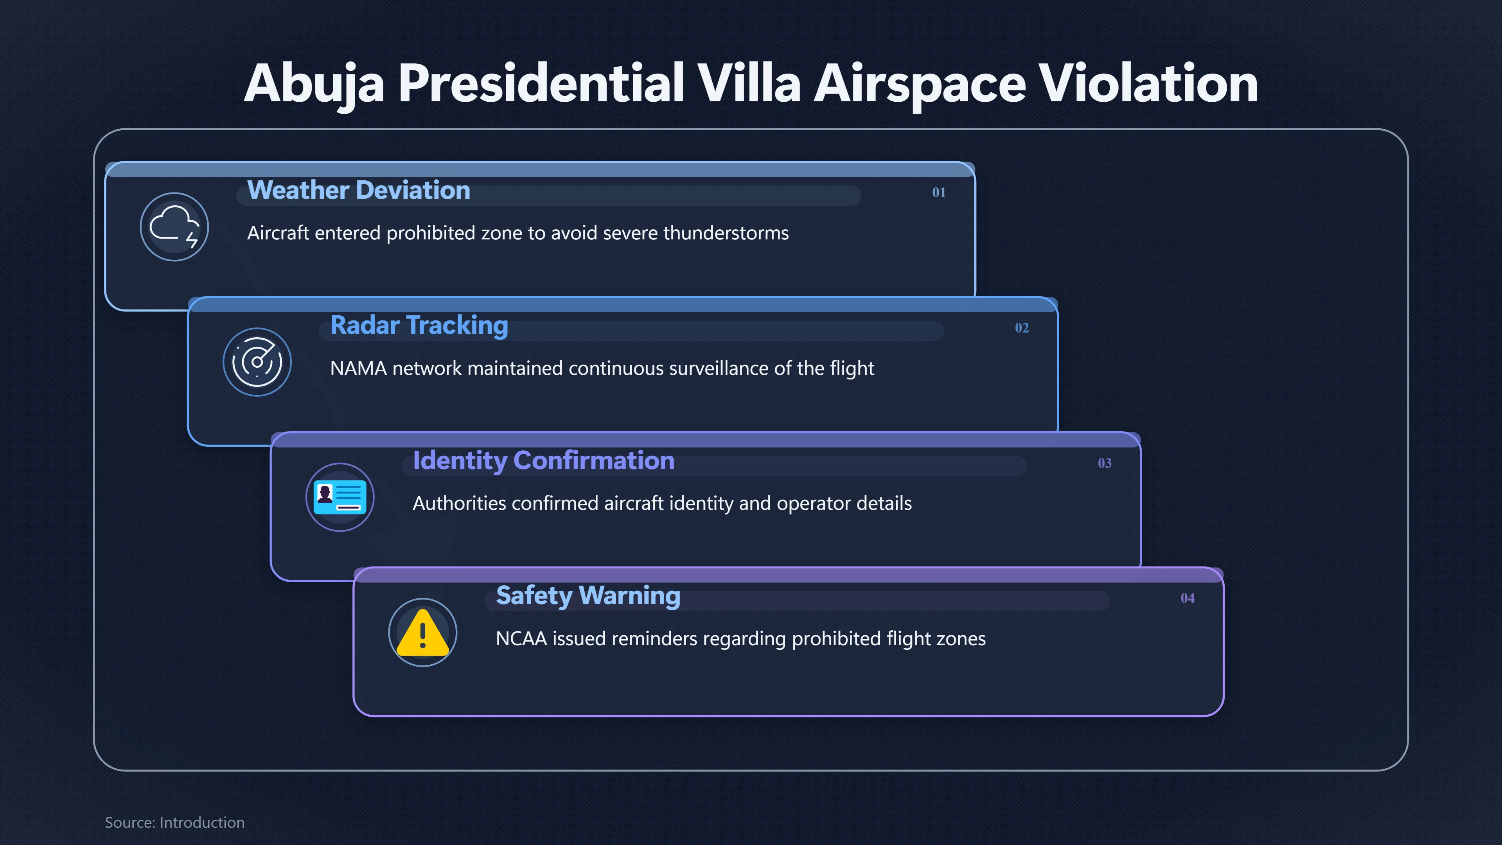Select the Radar Tracking heading
The width and height of the screenshot is (1502, 845).
tap(419, 325)
